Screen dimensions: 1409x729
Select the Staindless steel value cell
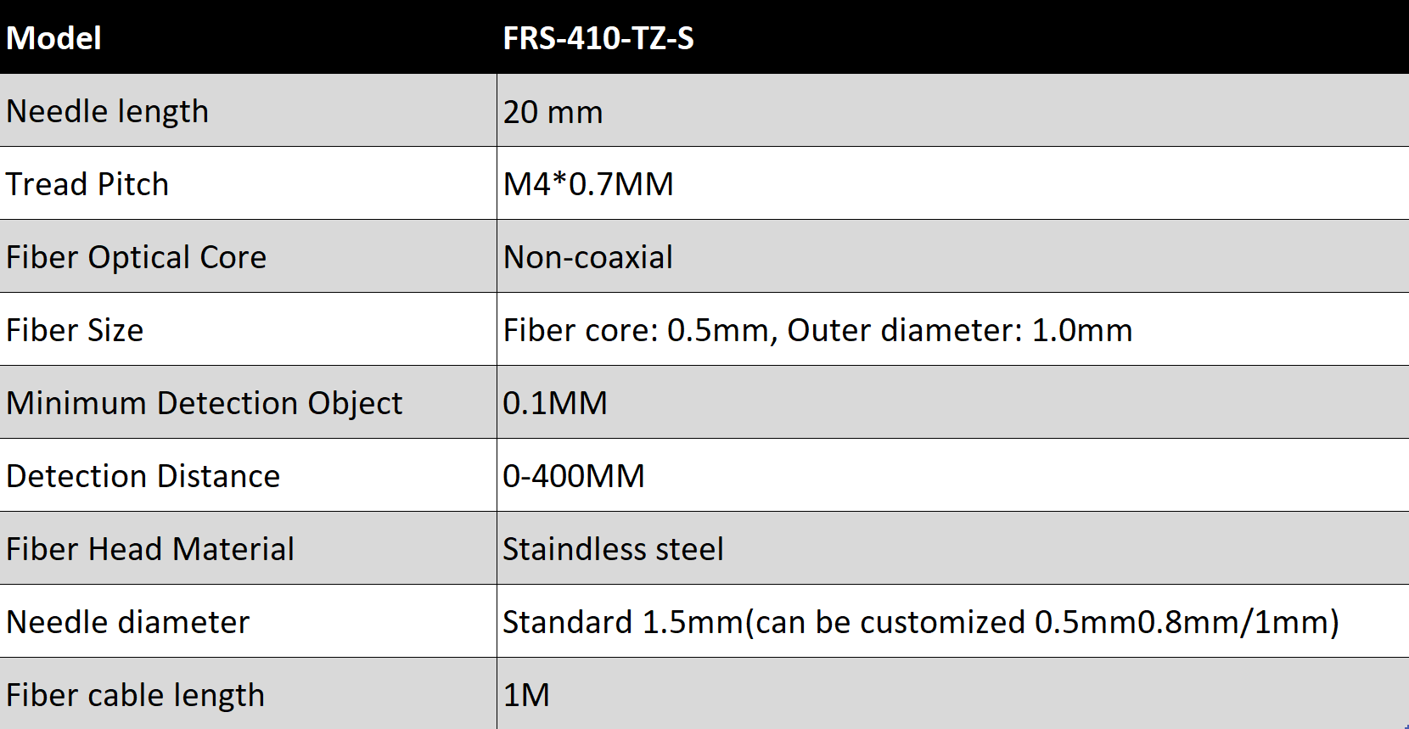pyautogui.click(x=952, y=548)
